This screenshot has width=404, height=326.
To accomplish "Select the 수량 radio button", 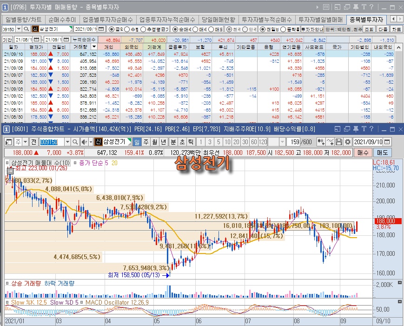I will pyautogui.click(x=127, y=29).
